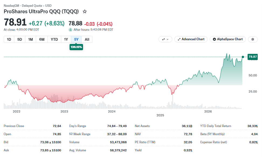262x157 pixels.
Task: Click the (-0.04%) after-hours percent
Action: pos(105,24)
